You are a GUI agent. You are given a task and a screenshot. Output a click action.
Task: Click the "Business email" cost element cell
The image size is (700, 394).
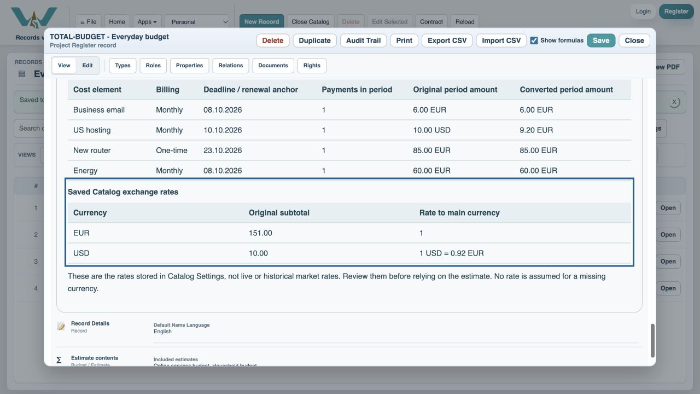[x=99, y=110]
